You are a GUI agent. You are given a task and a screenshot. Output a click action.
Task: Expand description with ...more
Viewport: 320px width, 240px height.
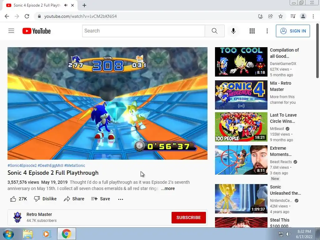click(x=168, y=188)
